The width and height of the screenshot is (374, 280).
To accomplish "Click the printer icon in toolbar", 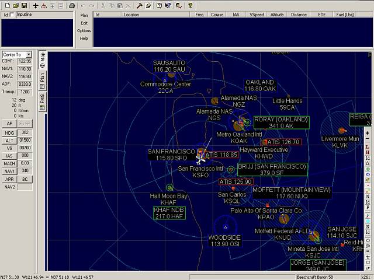I will [x=72, y=5].
